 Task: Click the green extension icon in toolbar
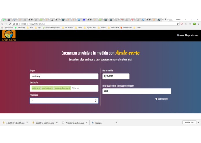coord(194,24)
